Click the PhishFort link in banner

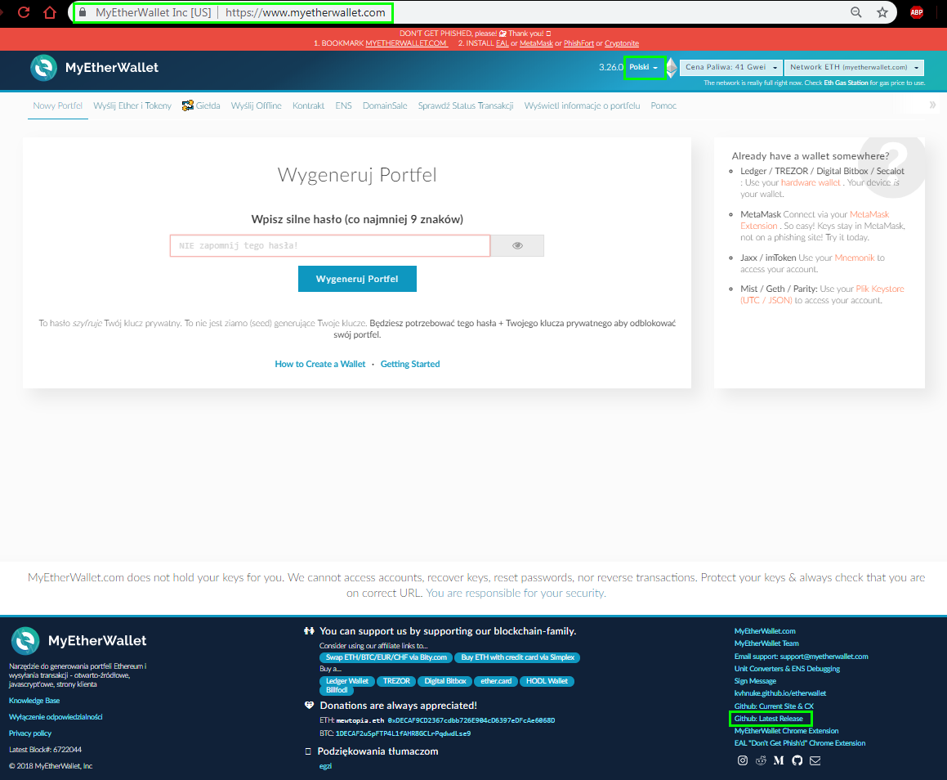pyautogui.click(x=578, y=43)
